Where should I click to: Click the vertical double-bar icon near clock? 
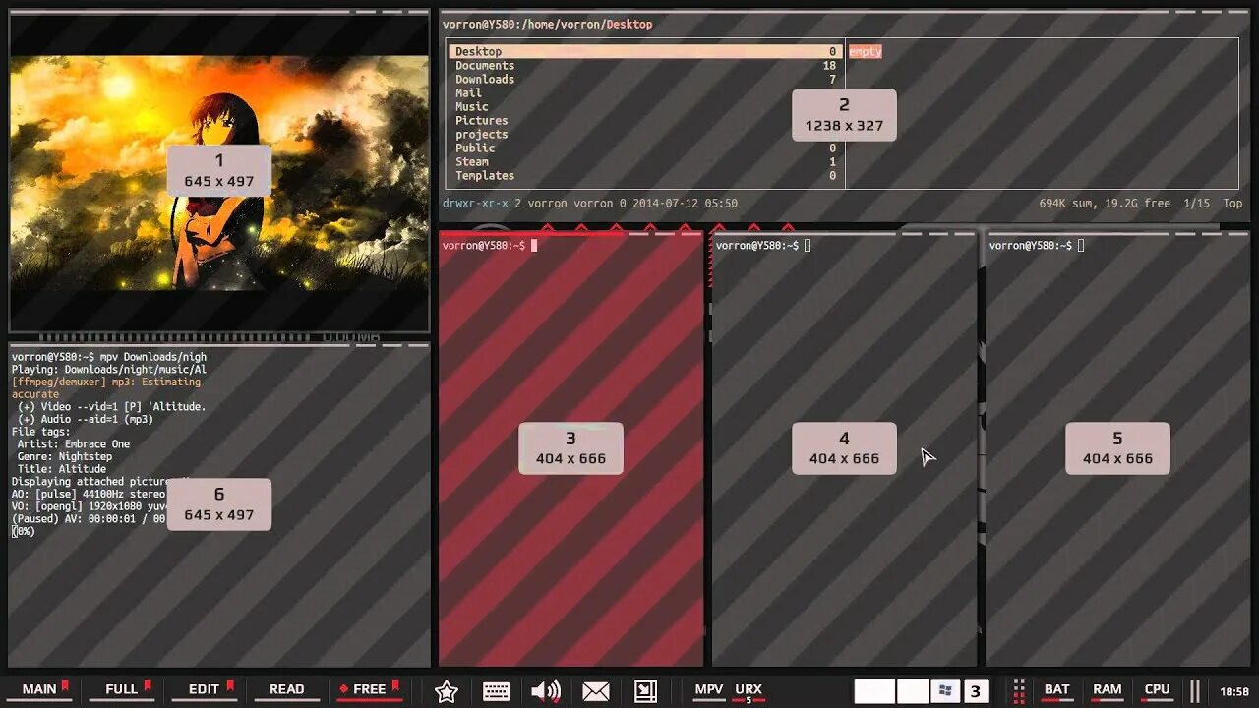1195,690
